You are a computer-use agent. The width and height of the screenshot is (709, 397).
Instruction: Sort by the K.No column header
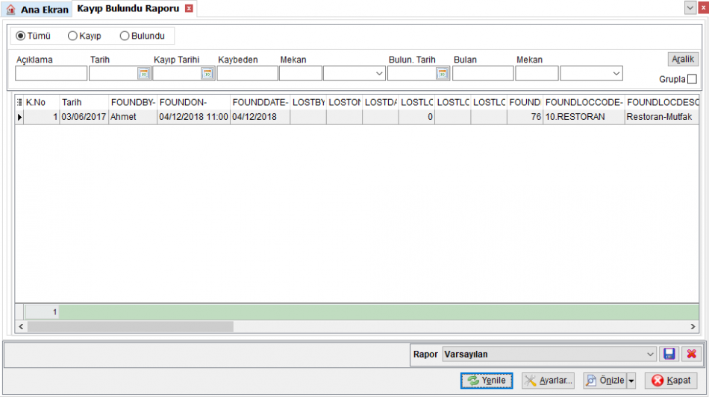click(41, 102)
